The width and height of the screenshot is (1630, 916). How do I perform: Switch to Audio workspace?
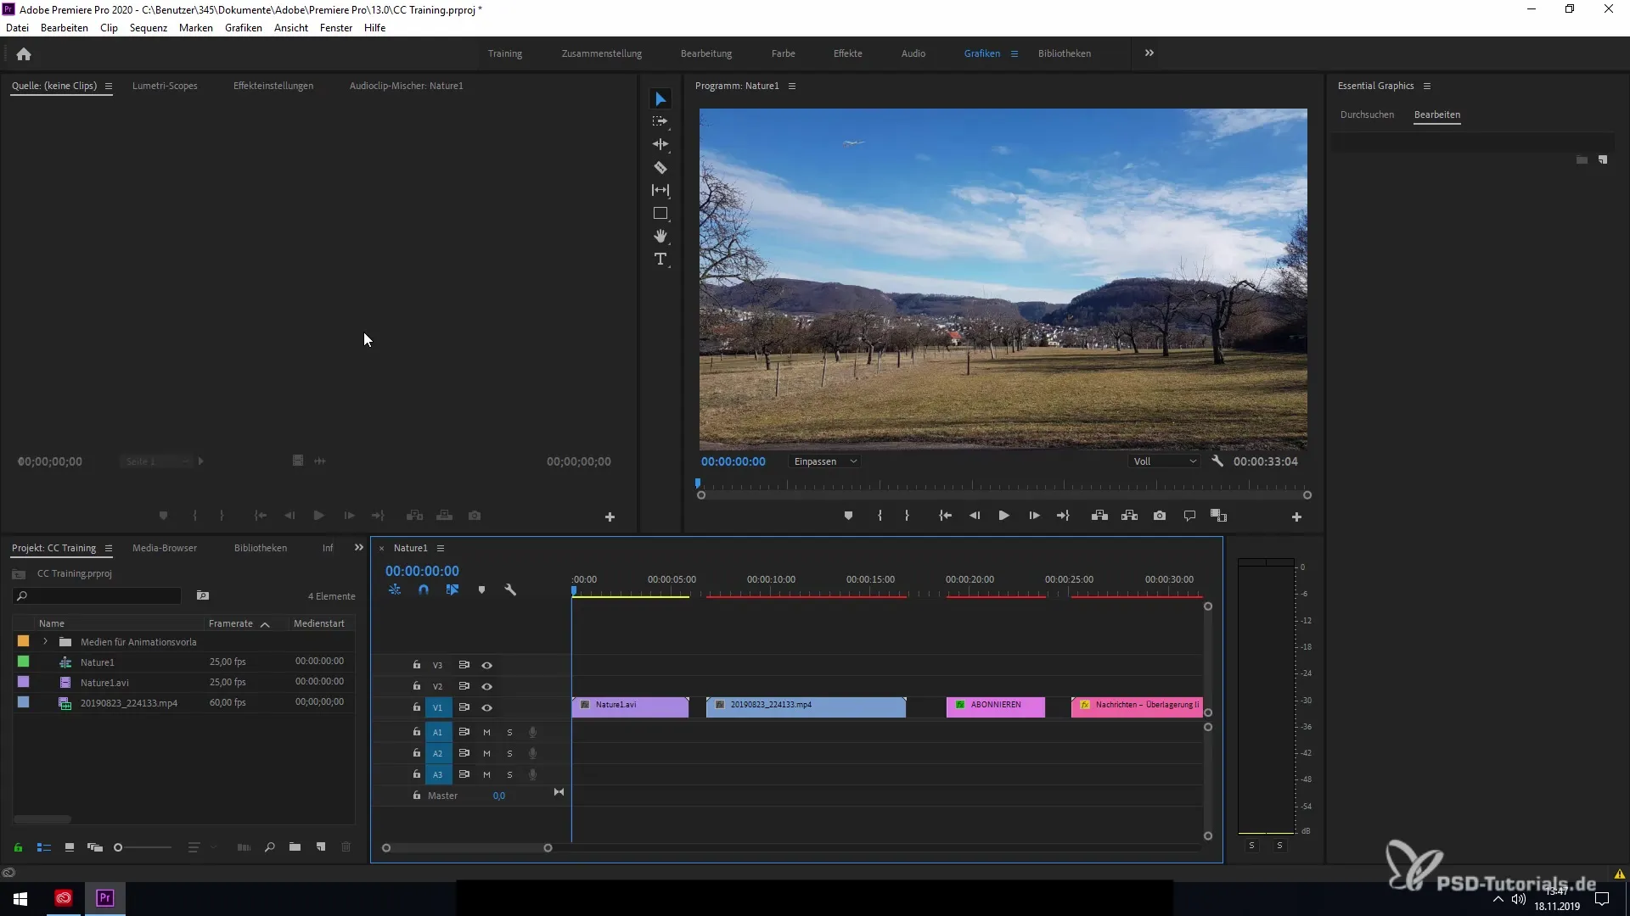pos(913,53)
